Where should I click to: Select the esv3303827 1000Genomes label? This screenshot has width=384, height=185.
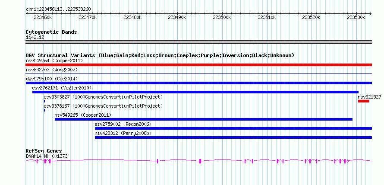coord(103,97)
